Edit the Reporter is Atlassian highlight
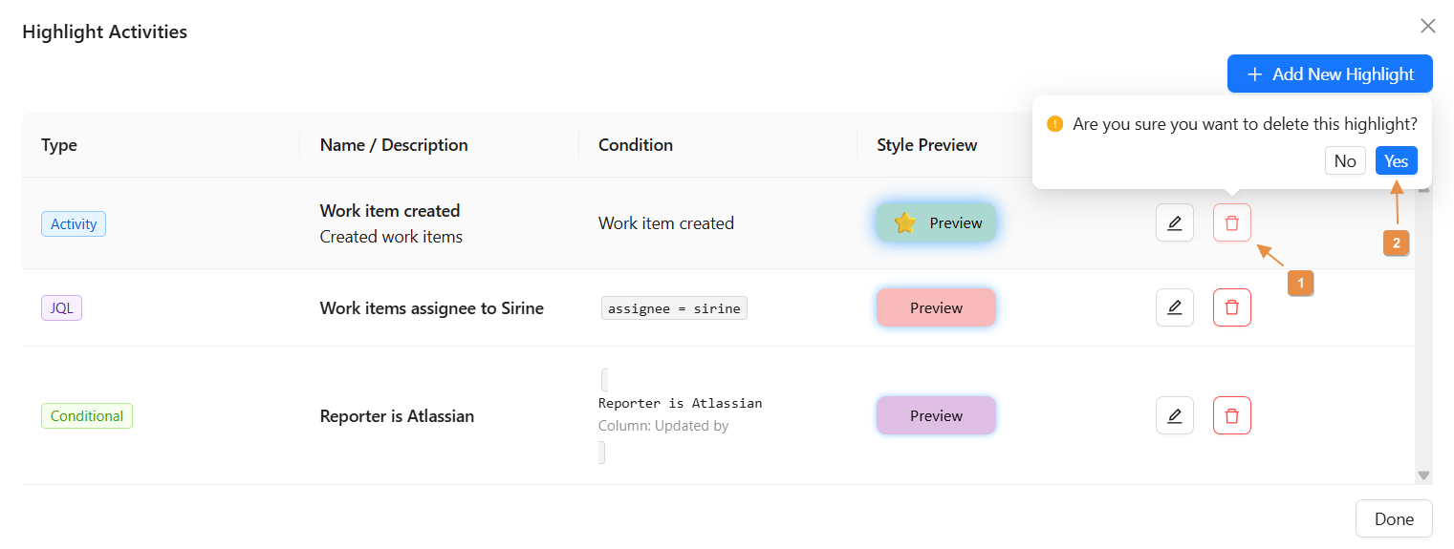 1174,415
